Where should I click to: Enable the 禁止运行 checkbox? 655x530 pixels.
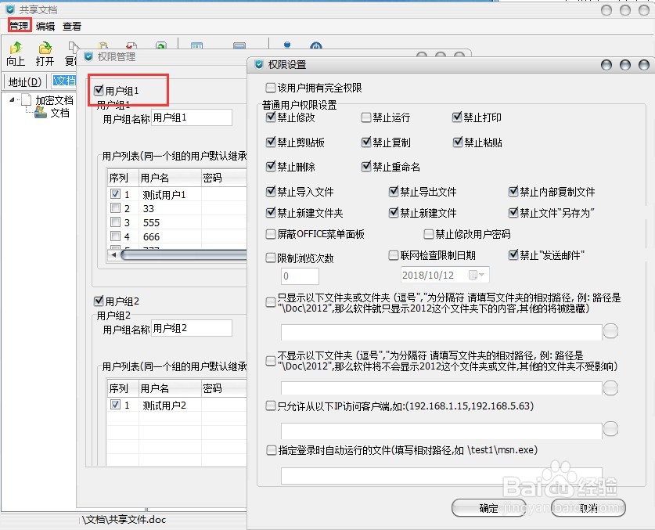tap(365, 117)
